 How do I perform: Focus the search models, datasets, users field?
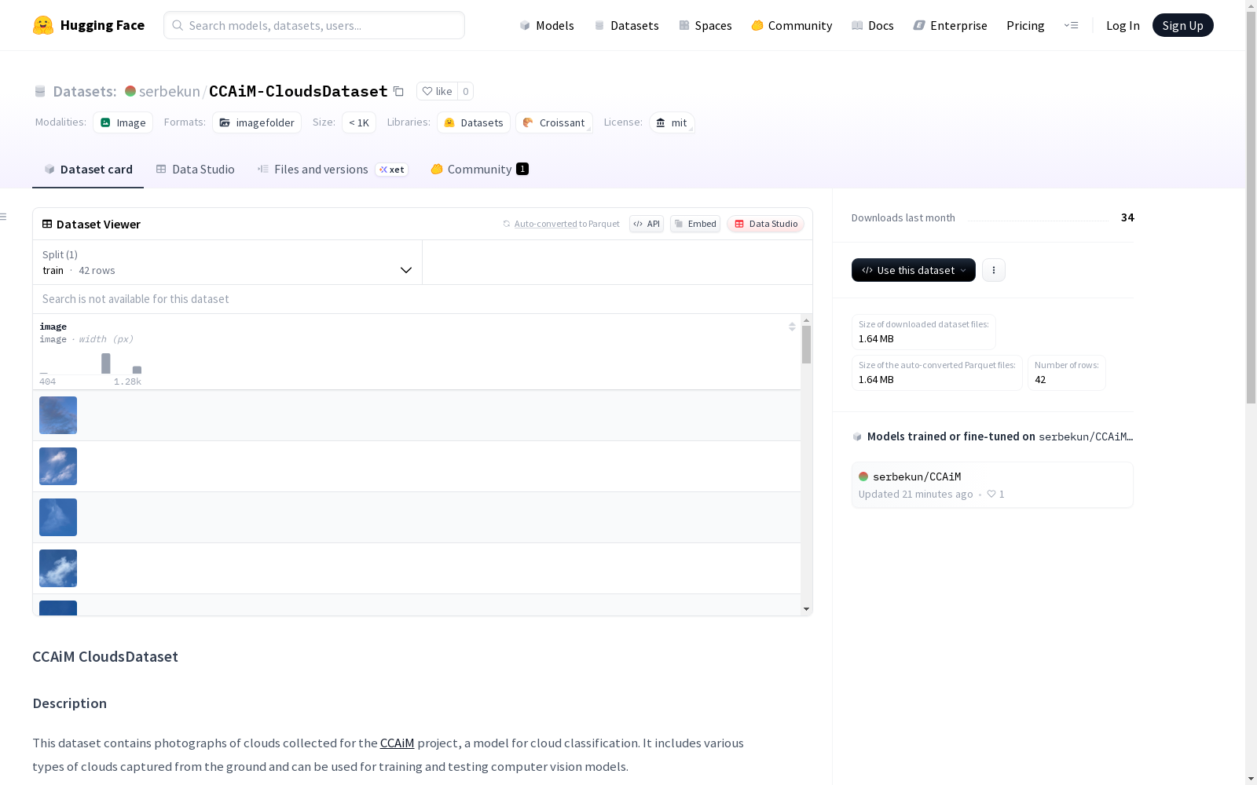tap(314, 25)
